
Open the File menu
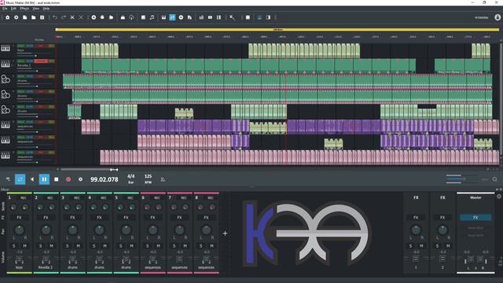coord(5,9)
